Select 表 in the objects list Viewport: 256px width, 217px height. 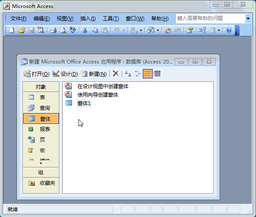41,97
